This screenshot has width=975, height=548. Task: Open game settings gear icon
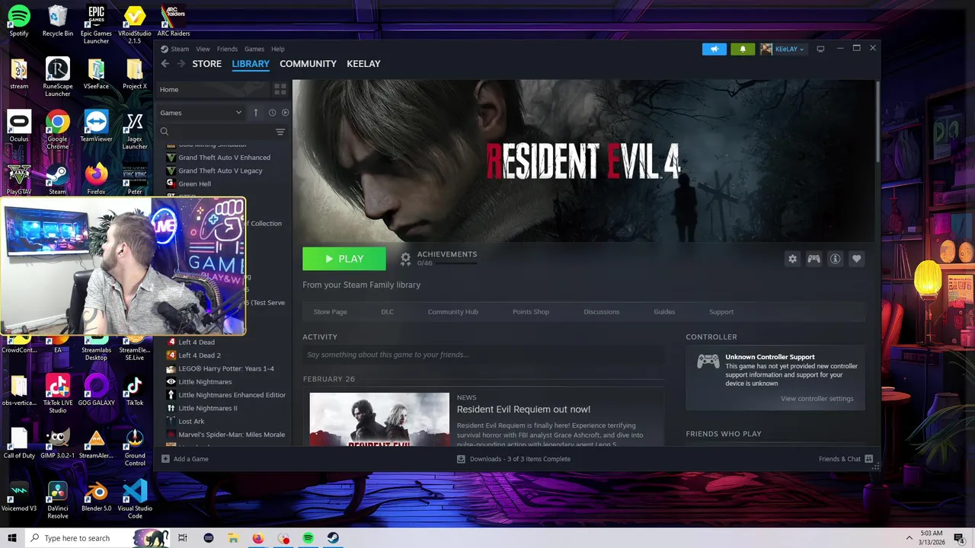pyautogui.click(x=792, y=259)
